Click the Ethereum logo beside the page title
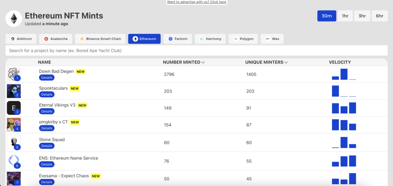This screenshot has width=393, height=186. pos(14,19)
